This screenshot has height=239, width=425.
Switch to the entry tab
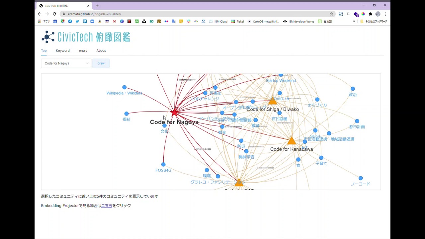83,50
